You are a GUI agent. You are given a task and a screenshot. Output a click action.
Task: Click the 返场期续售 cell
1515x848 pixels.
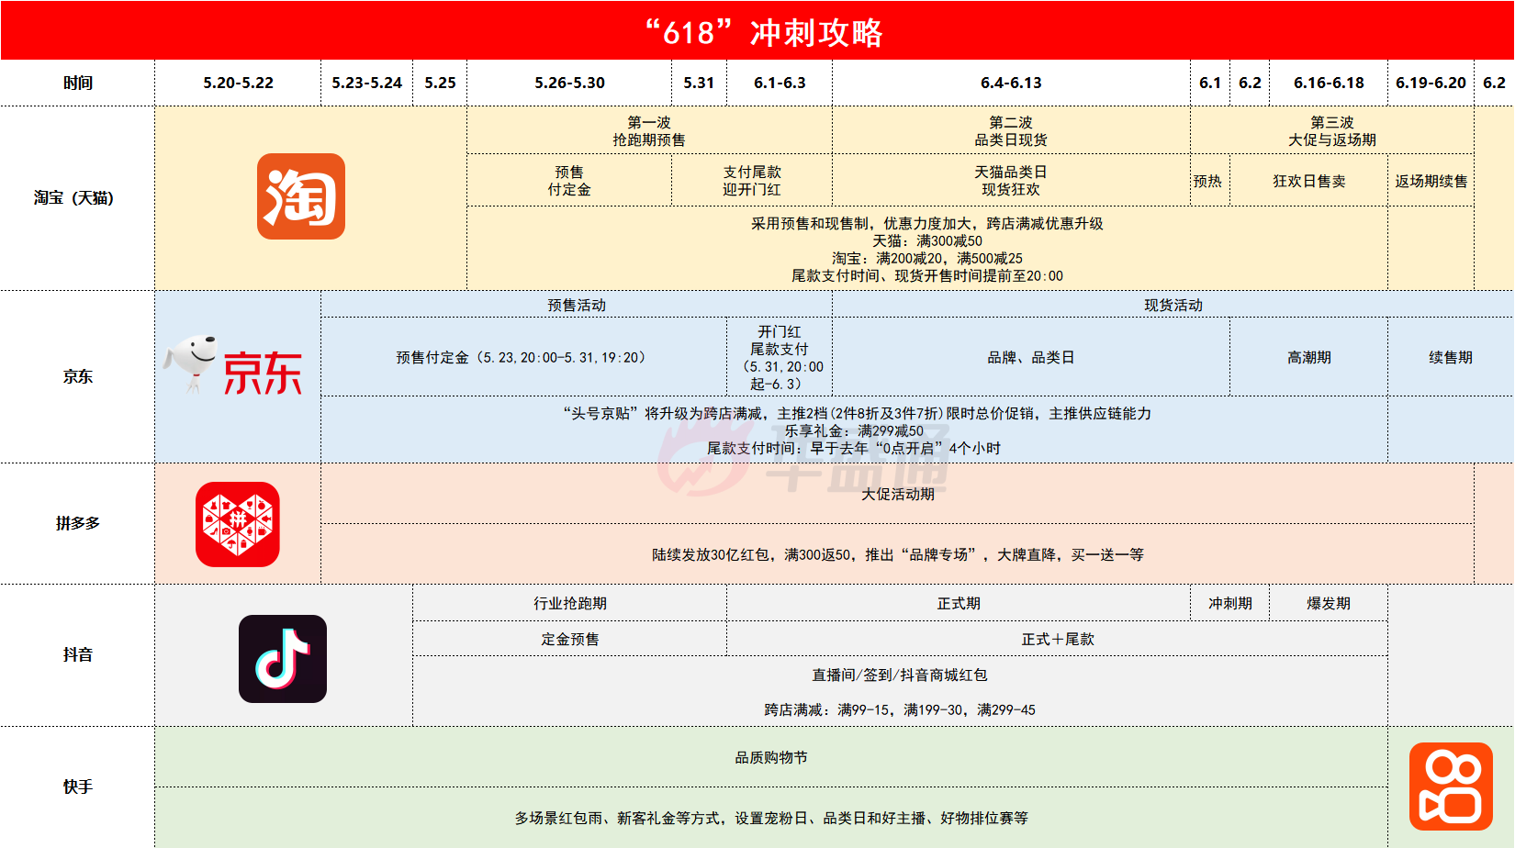tap(1431, 181)
